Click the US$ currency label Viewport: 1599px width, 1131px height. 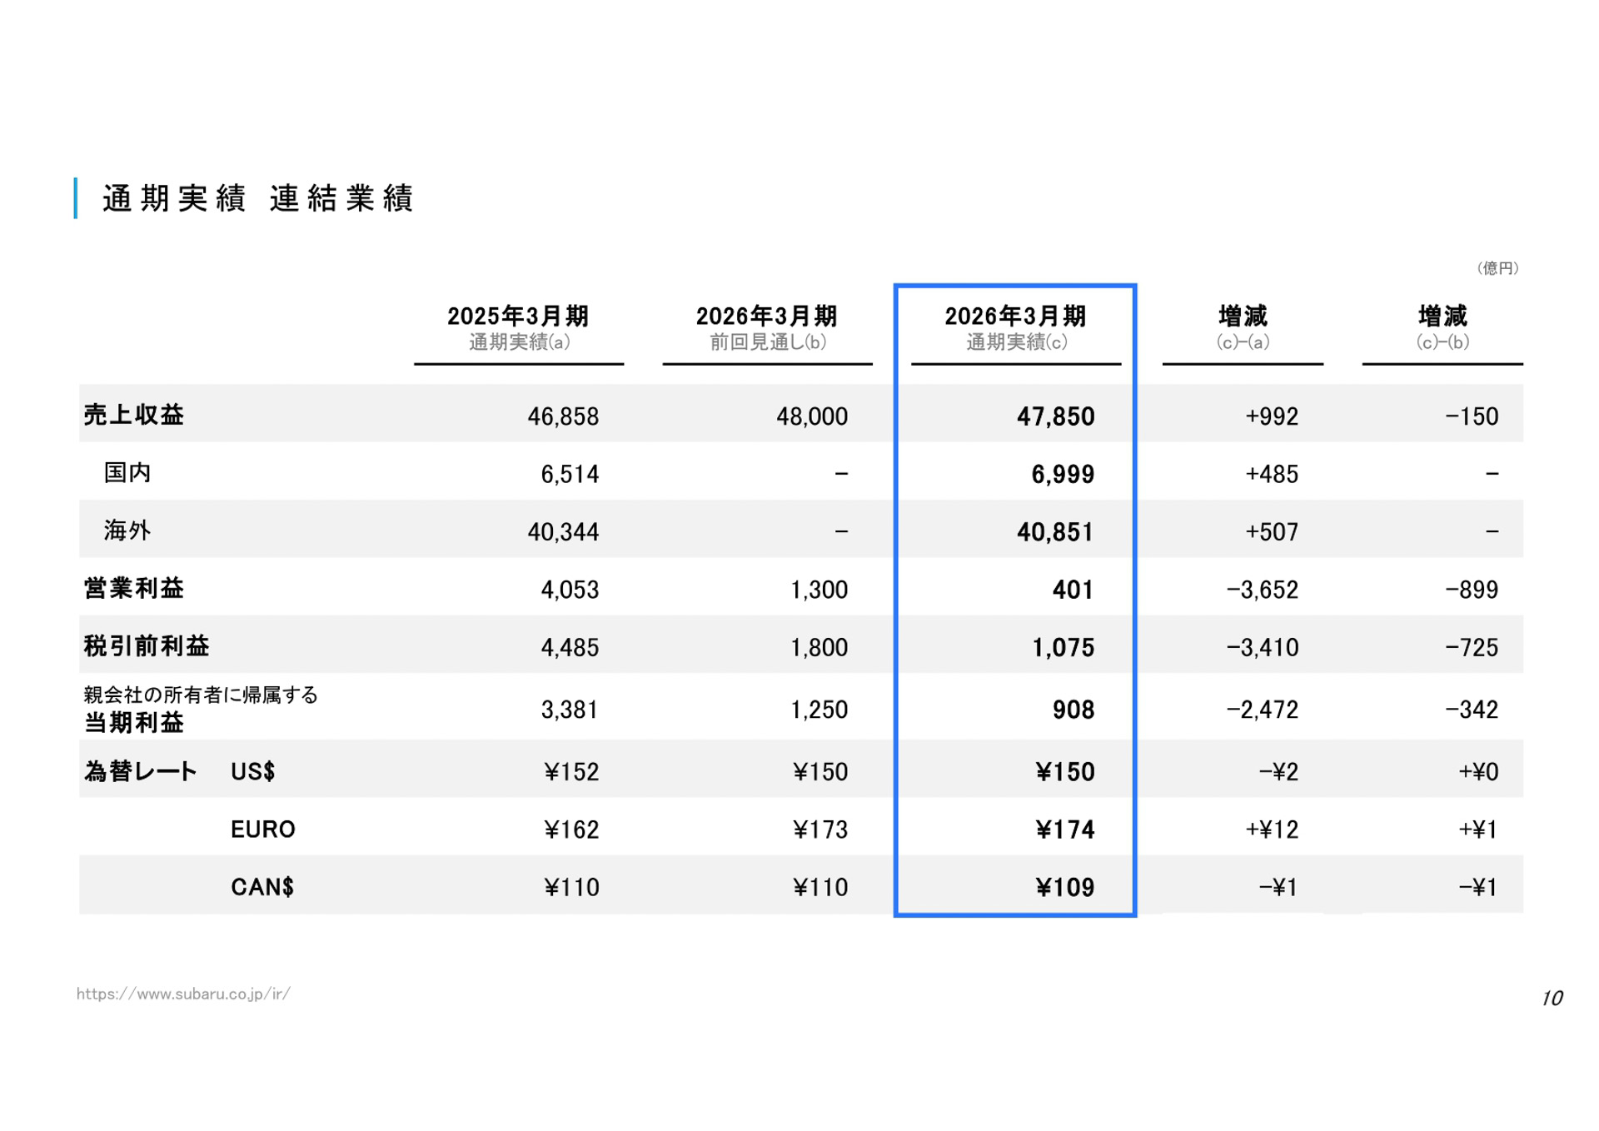[x=252, y=771]
